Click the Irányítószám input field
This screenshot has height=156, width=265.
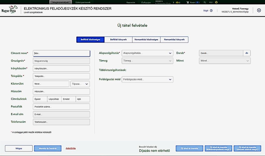click(61, 68)
